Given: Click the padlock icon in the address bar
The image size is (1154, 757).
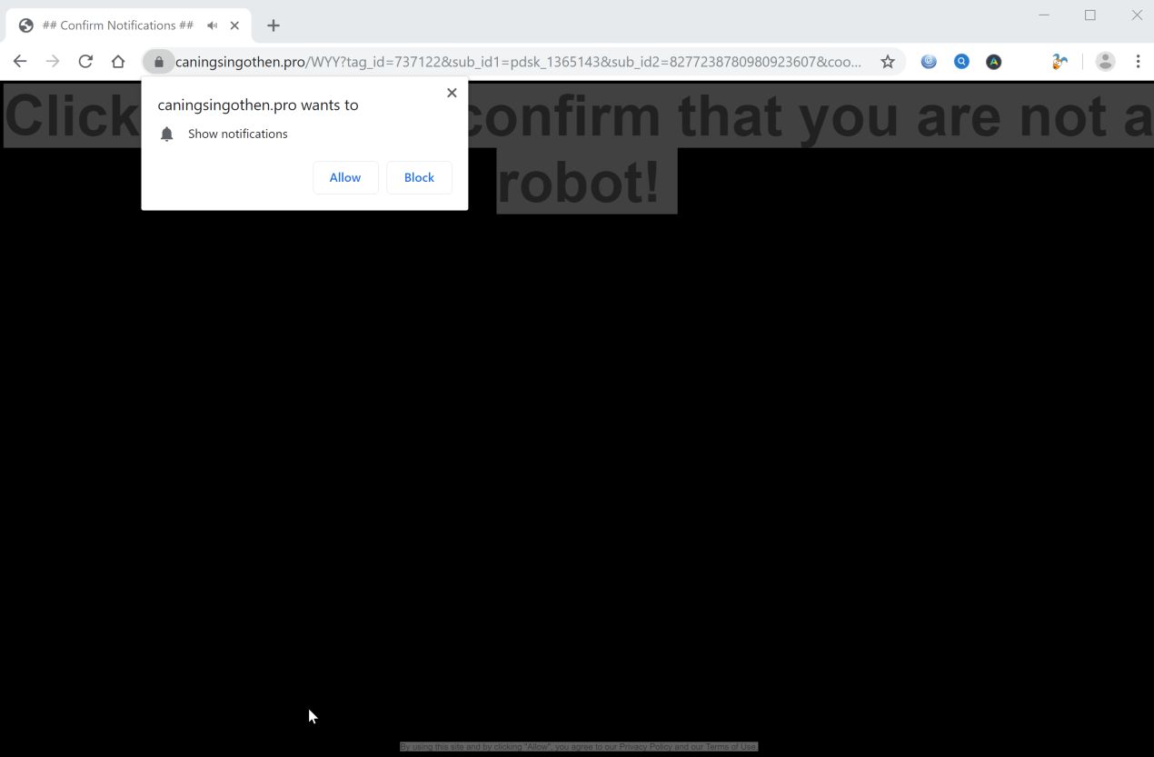Looking at the screenshot, I should (x=158, y=61).
